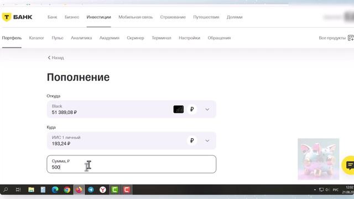Click the volume tray icon

click(327, 190)
